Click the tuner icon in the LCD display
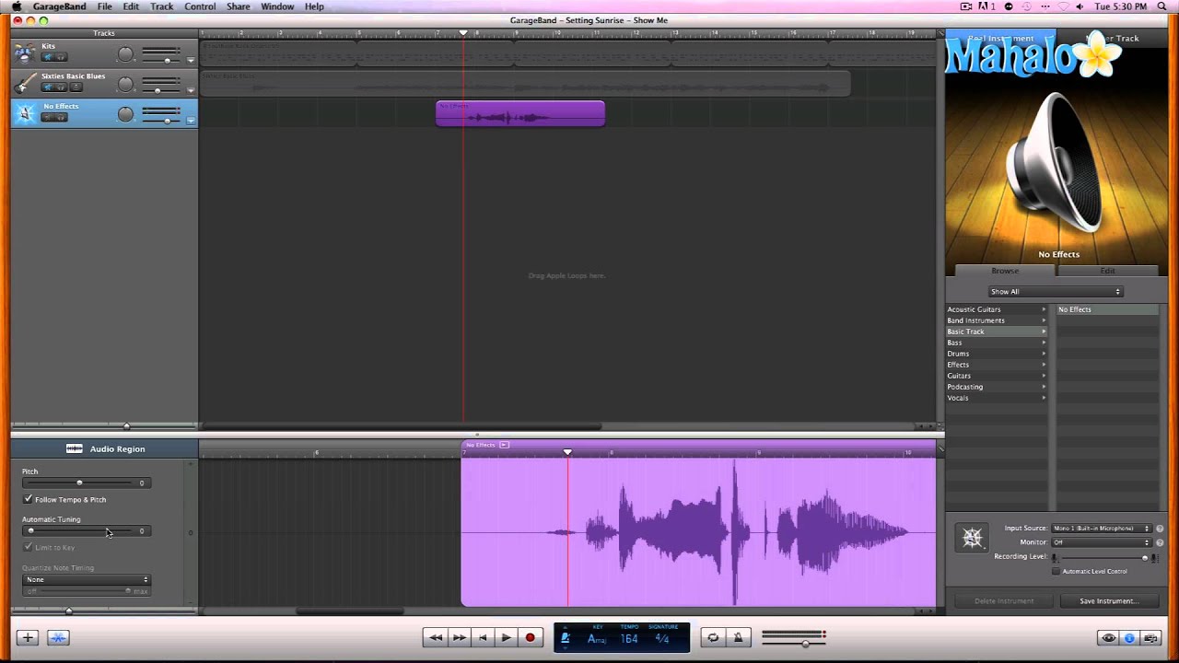The width and height of the screenshot is (1179, 663). coord(566,638)
